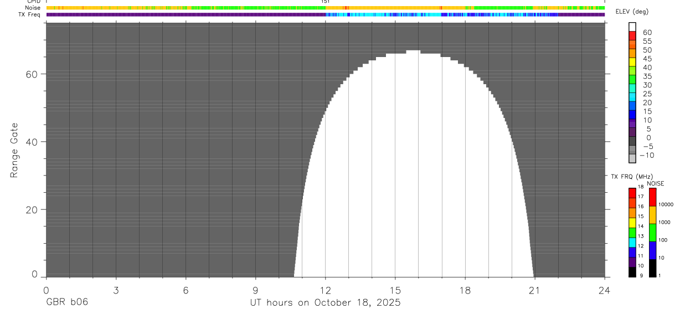Click the Noise color strip above the plot
This screenshot has width=680, height=314.
coord(326,8)
